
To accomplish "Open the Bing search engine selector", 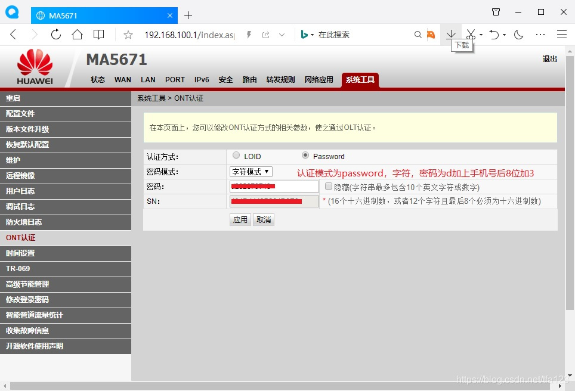I will (307, 35).
